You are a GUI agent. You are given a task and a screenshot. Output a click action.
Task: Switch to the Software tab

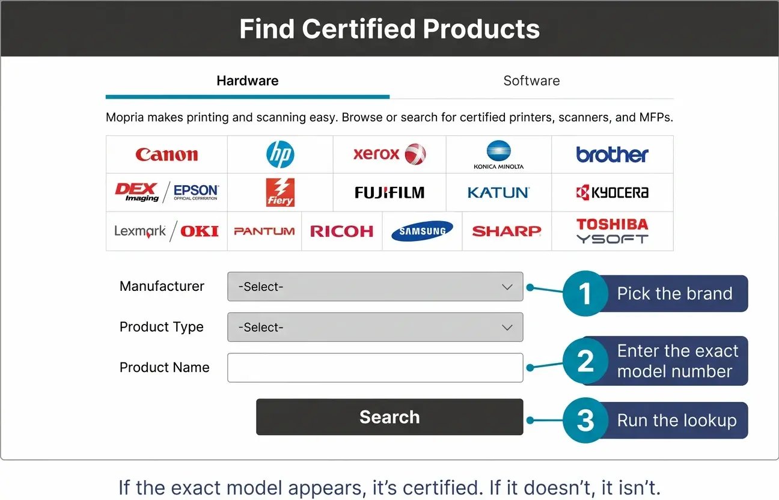tap(531, 82)
